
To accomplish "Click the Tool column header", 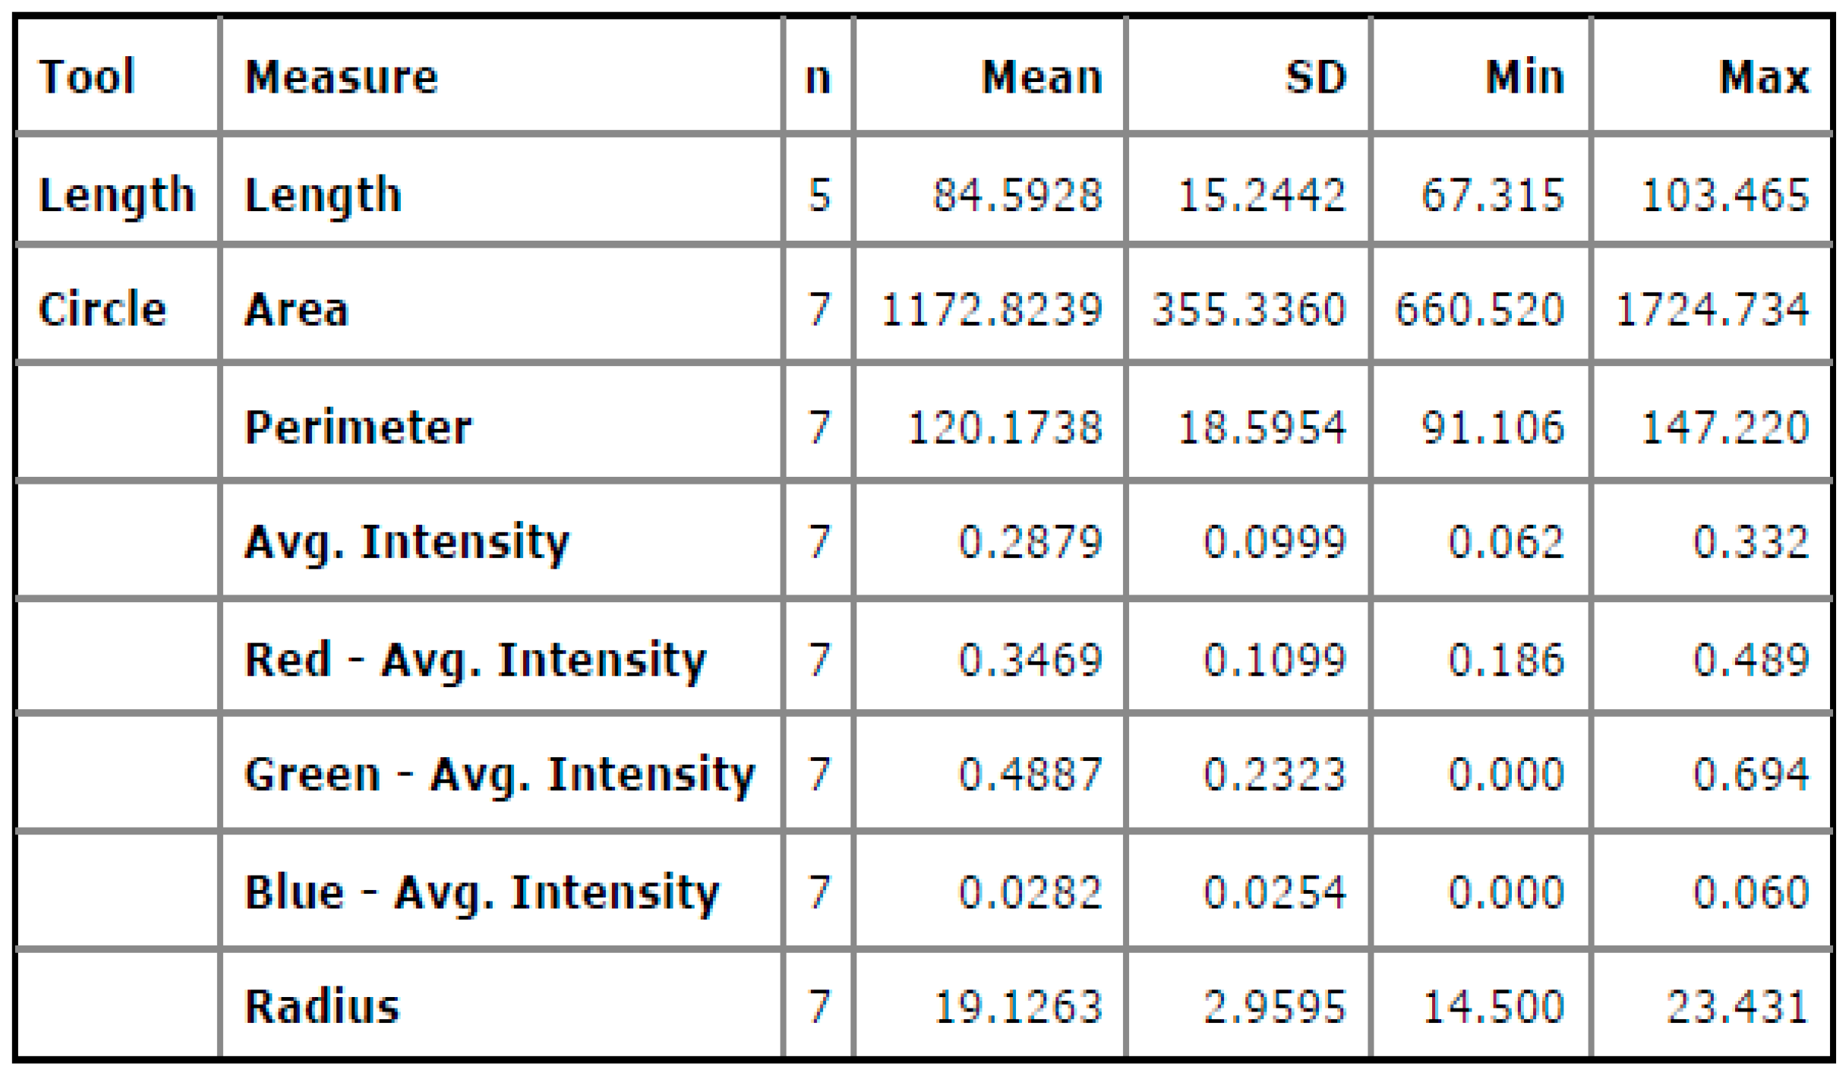I will coord(87,77).
